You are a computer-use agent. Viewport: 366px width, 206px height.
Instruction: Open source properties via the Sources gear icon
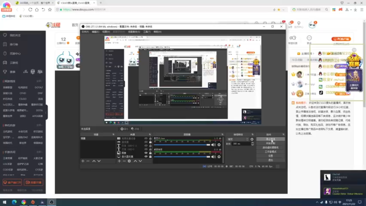coord(129,161)
